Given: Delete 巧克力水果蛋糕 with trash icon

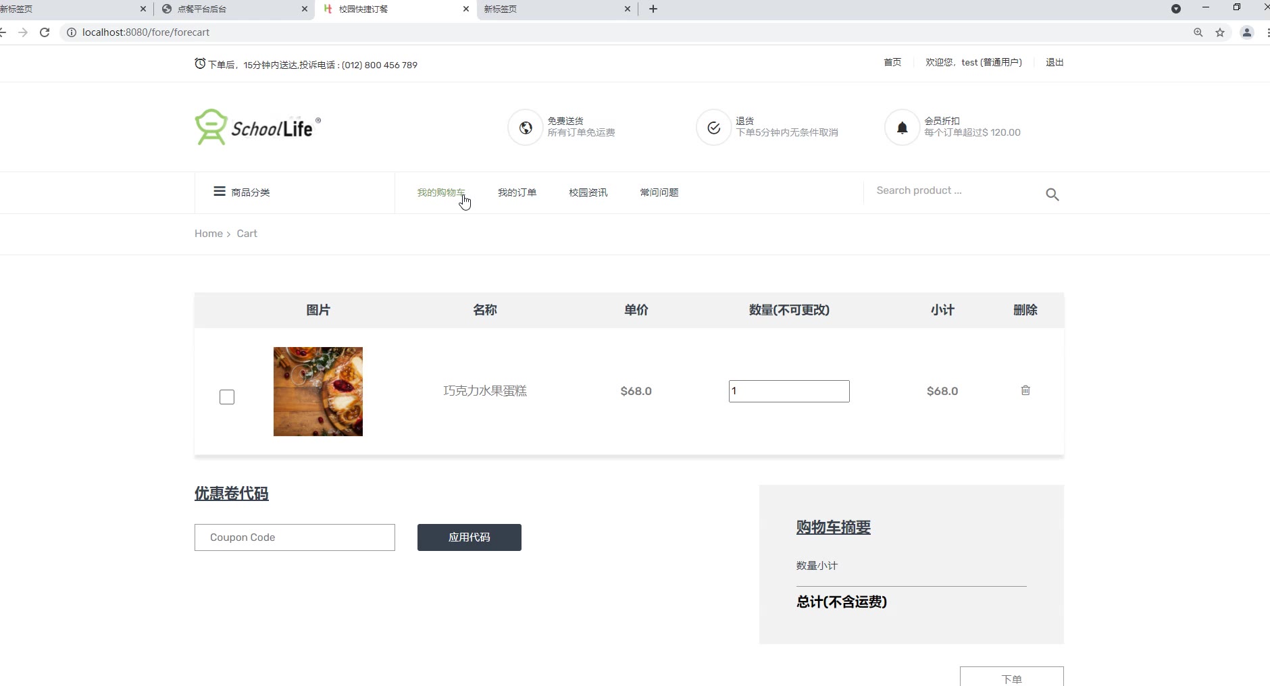Looking at the screenshot, I should pyautogui.click(x=1025, y=390).
